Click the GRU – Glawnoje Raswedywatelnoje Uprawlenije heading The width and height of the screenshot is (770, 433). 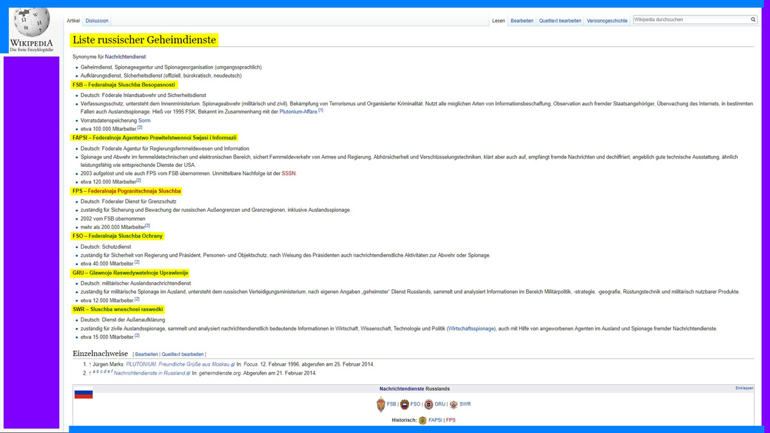click(x=130, y=273)
